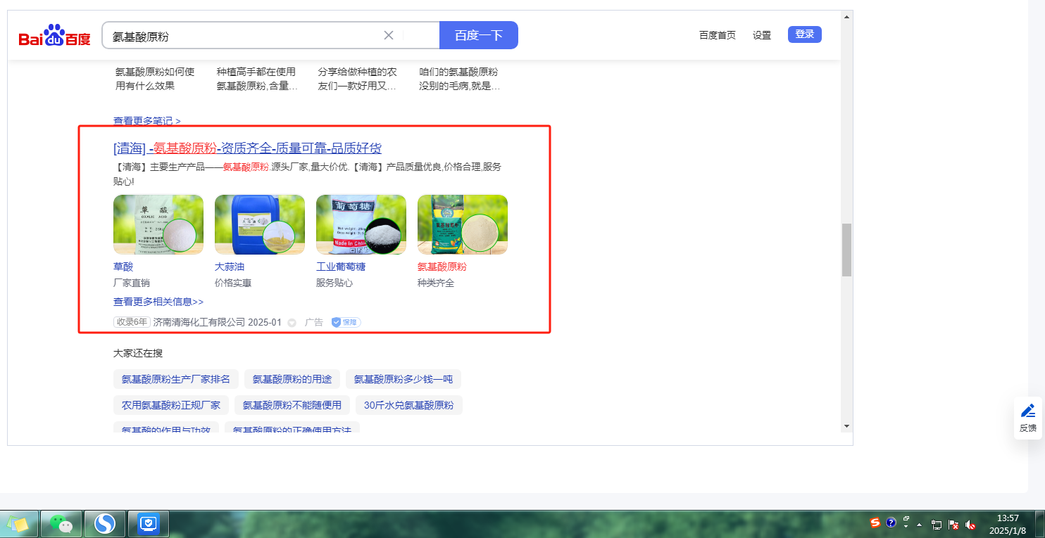Click 查看更多相关信息>> link
Viewport: 1045px width, 538px height.
pos(158,302)
